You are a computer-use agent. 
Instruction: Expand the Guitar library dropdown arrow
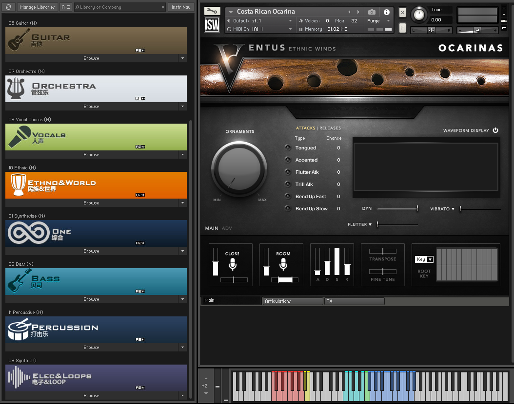[x=182, y=58]
